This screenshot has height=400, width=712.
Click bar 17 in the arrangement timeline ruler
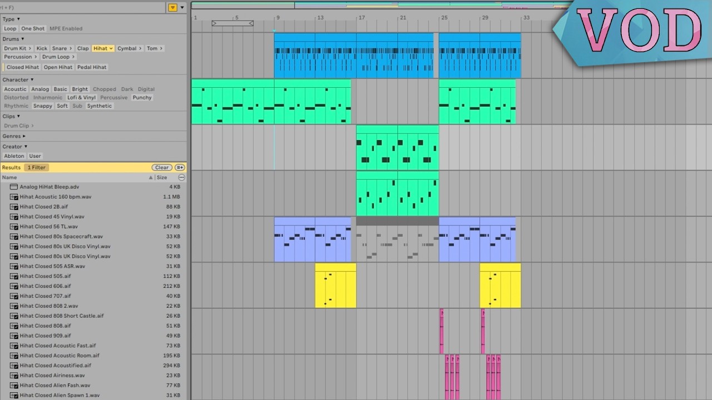[x=362, y=18]
